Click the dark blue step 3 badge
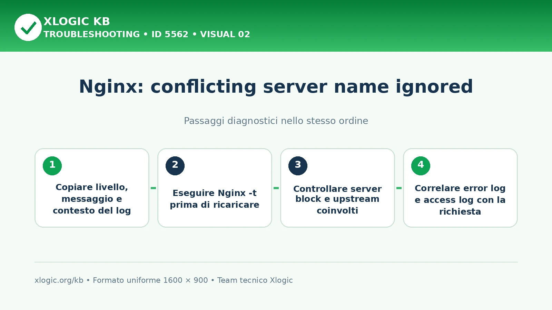 (x=298, y=166)
